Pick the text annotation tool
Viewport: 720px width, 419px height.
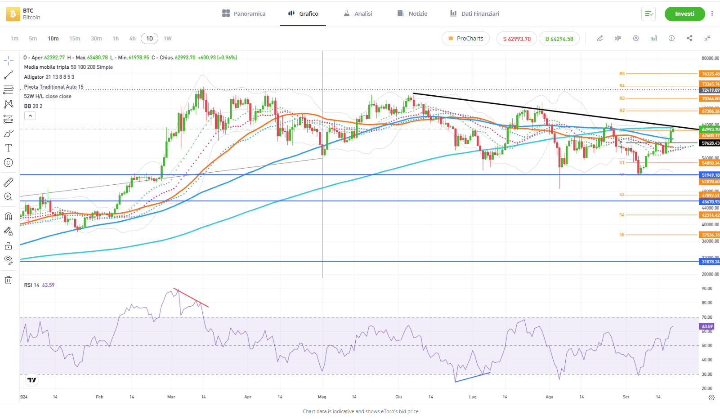click(8, 148)
